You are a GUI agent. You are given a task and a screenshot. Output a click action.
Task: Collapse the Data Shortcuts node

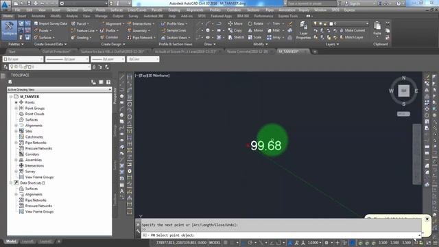coord(11,183)
